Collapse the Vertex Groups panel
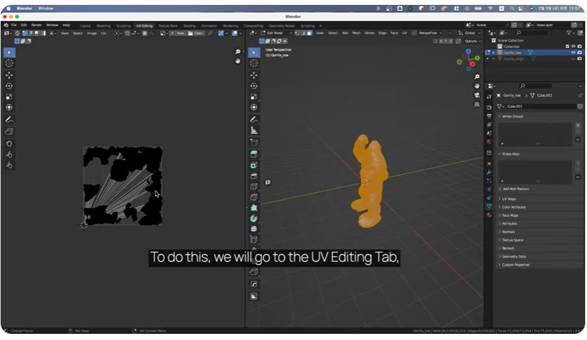 click(512, 116)
